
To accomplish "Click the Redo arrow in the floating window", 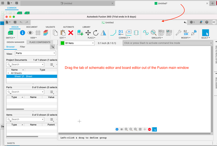I will pos(27,22).
